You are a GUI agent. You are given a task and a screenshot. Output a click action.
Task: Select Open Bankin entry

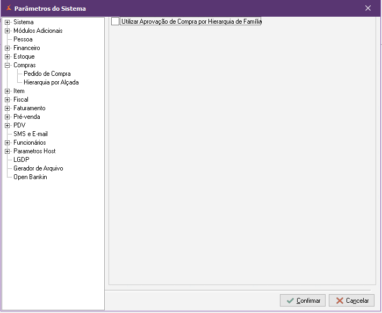coord(30,177)
